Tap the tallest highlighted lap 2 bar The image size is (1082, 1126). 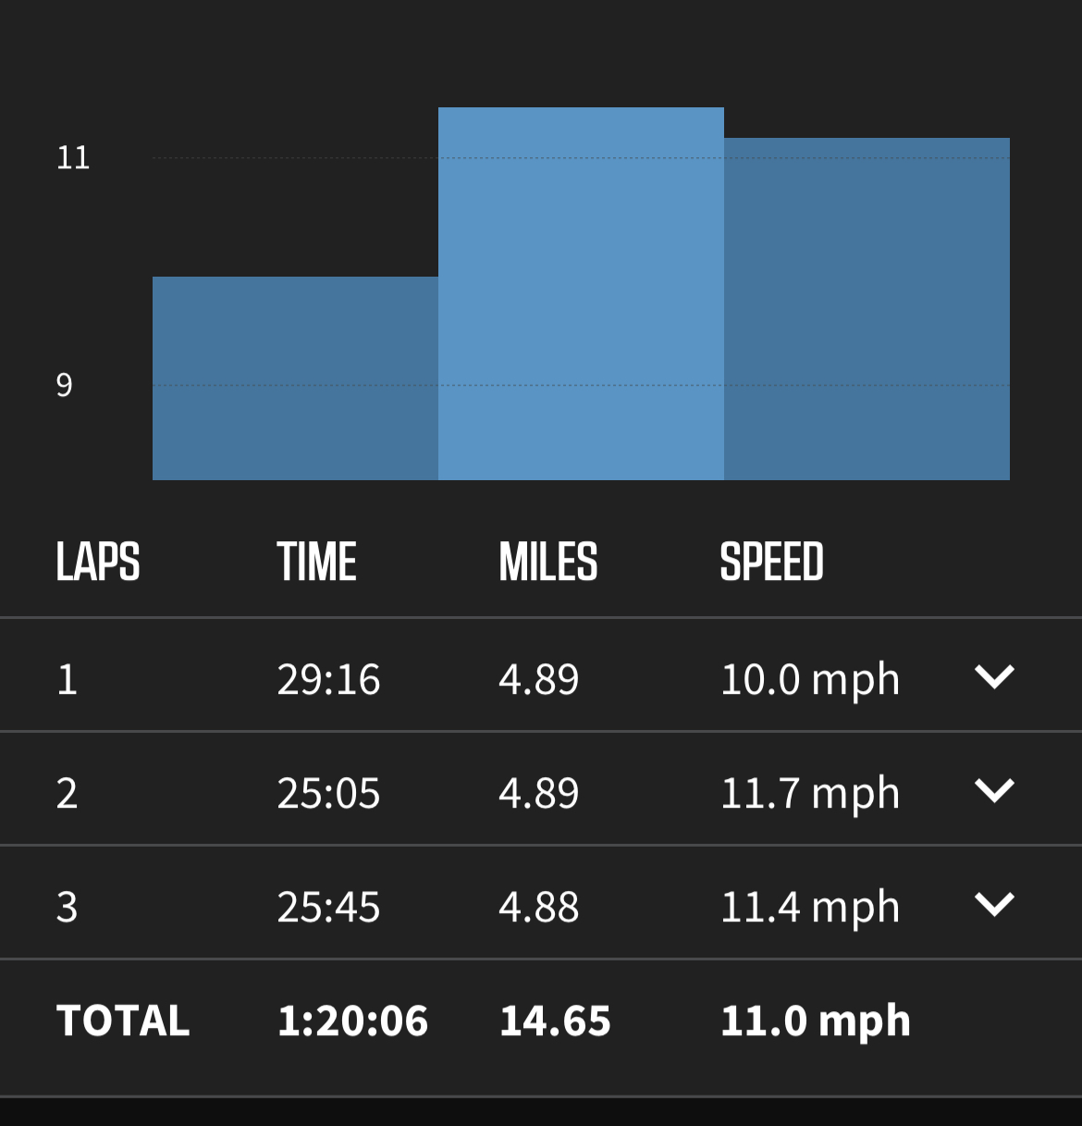[581, 293]
